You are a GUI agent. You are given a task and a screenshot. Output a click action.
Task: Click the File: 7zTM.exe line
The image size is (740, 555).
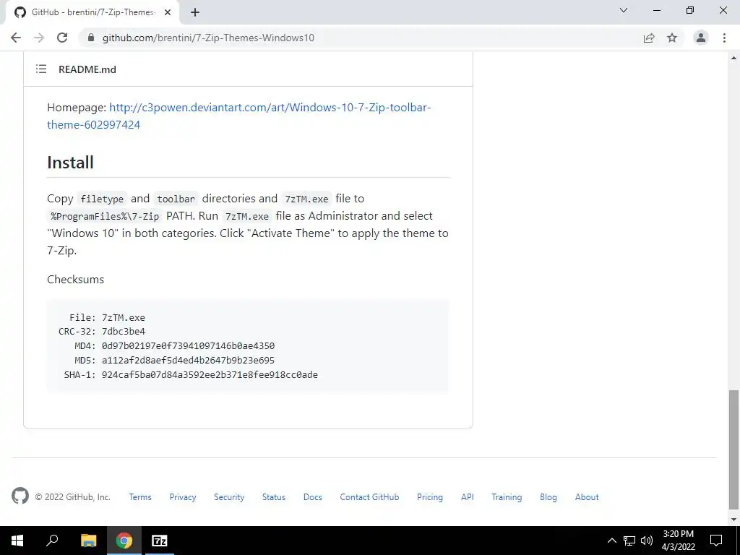[x=107, y=318]
